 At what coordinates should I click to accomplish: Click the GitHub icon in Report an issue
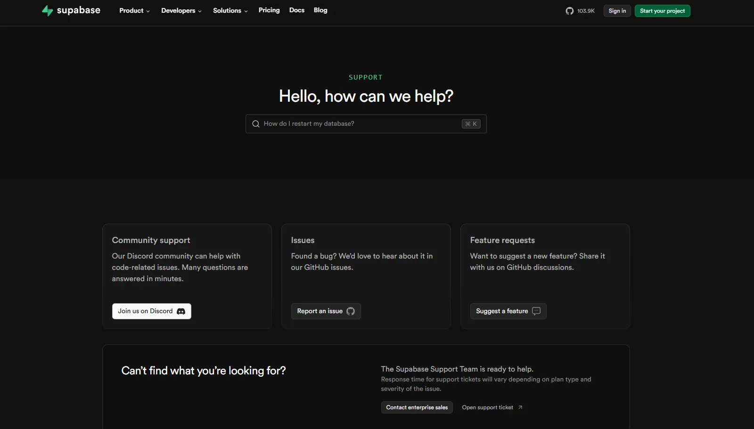(351, 311)
